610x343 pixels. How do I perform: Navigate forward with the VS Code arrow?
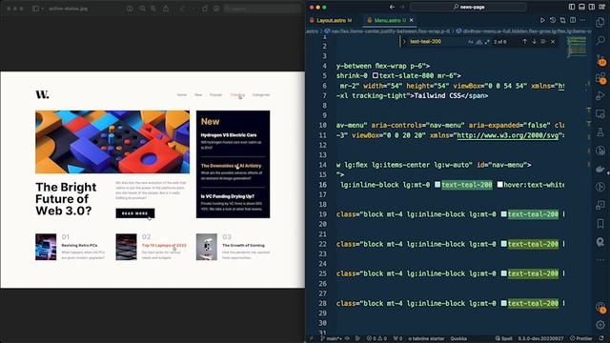[402, 7]
